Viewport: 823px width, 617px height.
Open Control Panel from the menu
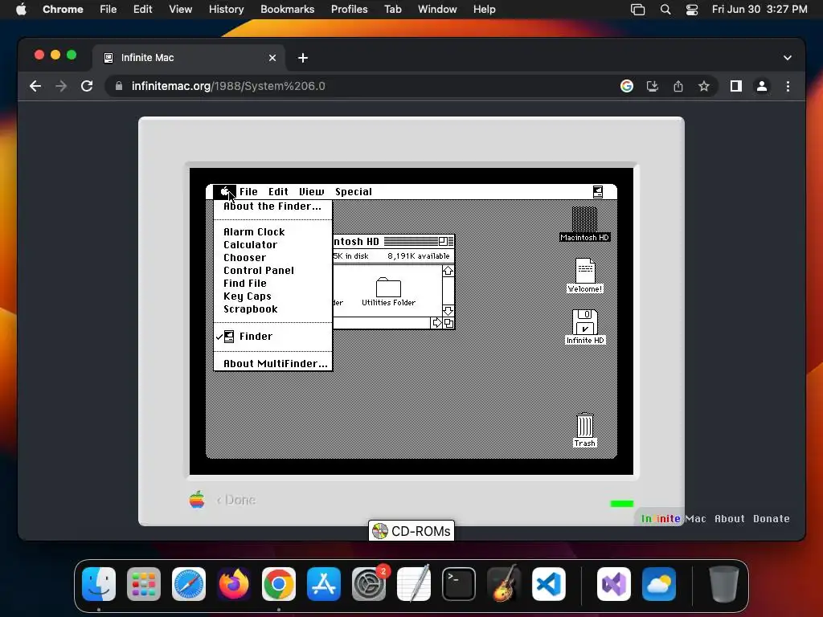click(x=272, y=271)
